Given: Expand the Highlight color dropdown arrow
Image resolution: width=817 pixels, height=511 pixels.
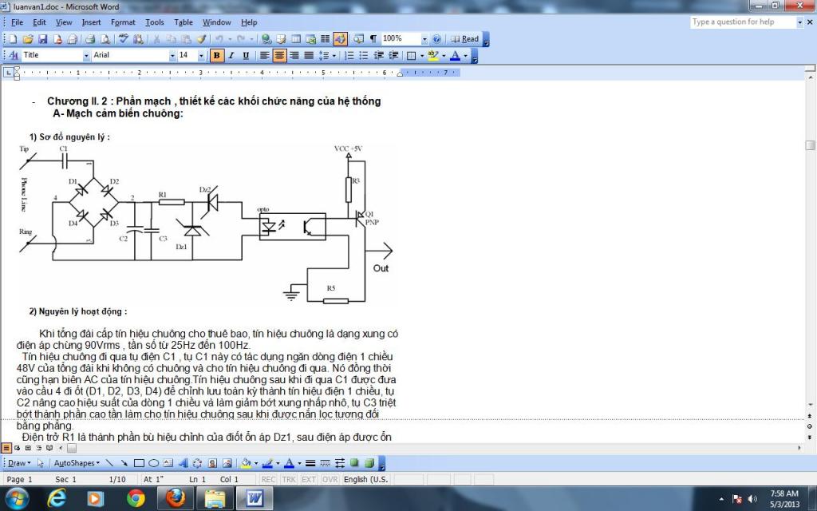Looking at the screenshot, I should point(444,55).
